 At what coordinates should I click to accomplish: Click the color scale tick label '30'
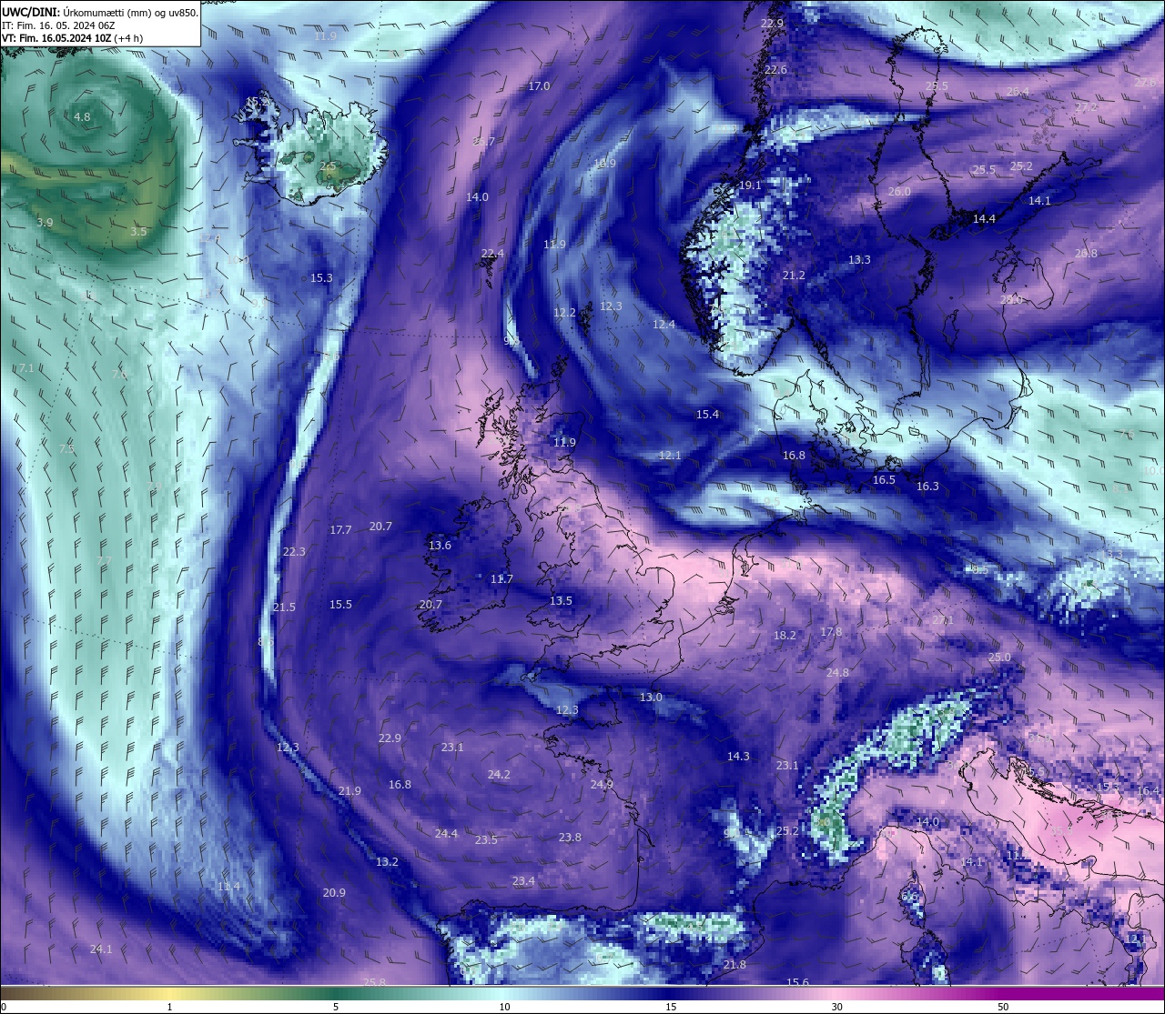pos(836,1007)
